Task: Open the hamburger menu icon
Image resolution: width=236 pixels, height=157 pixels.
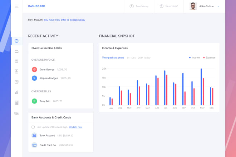Action: 16,6
